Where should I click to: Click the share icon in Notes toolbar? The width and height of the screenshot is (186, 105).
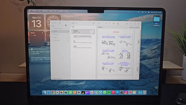135,24
